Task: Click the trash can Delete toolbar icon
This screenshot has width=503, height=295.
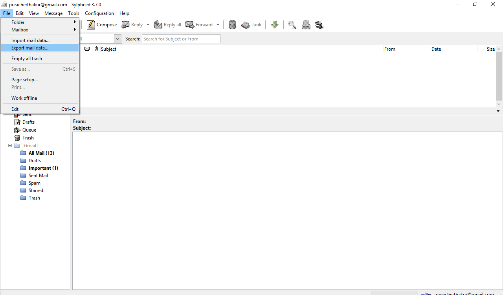Action: 232,25
